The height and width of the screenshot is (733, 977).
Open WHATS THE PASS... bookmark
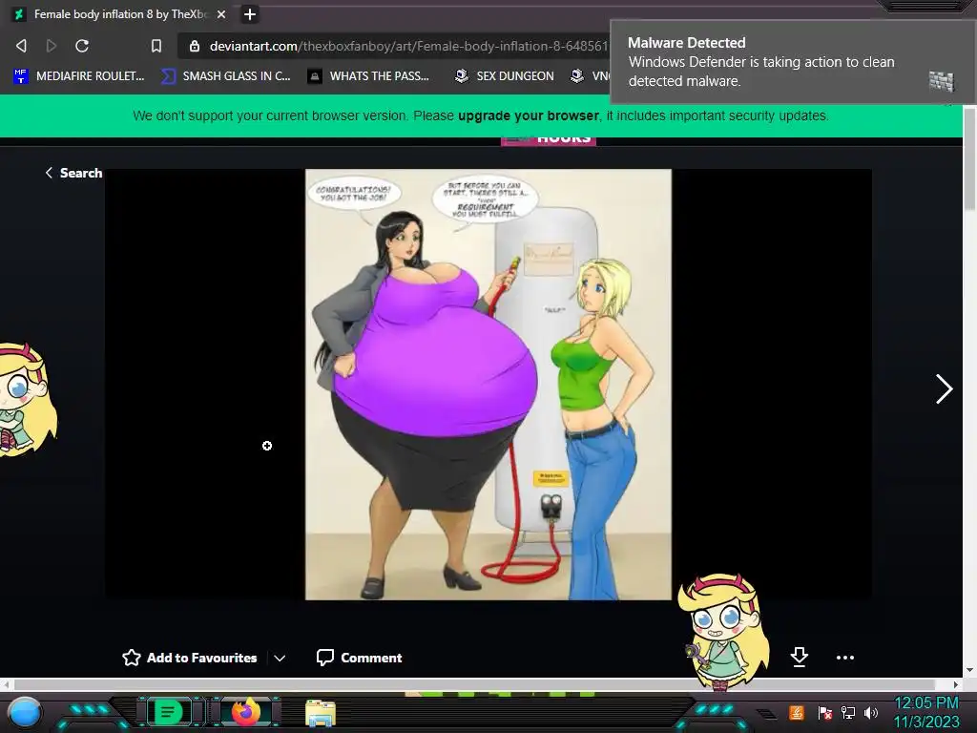pyautogui.click(x=369, y=76)
